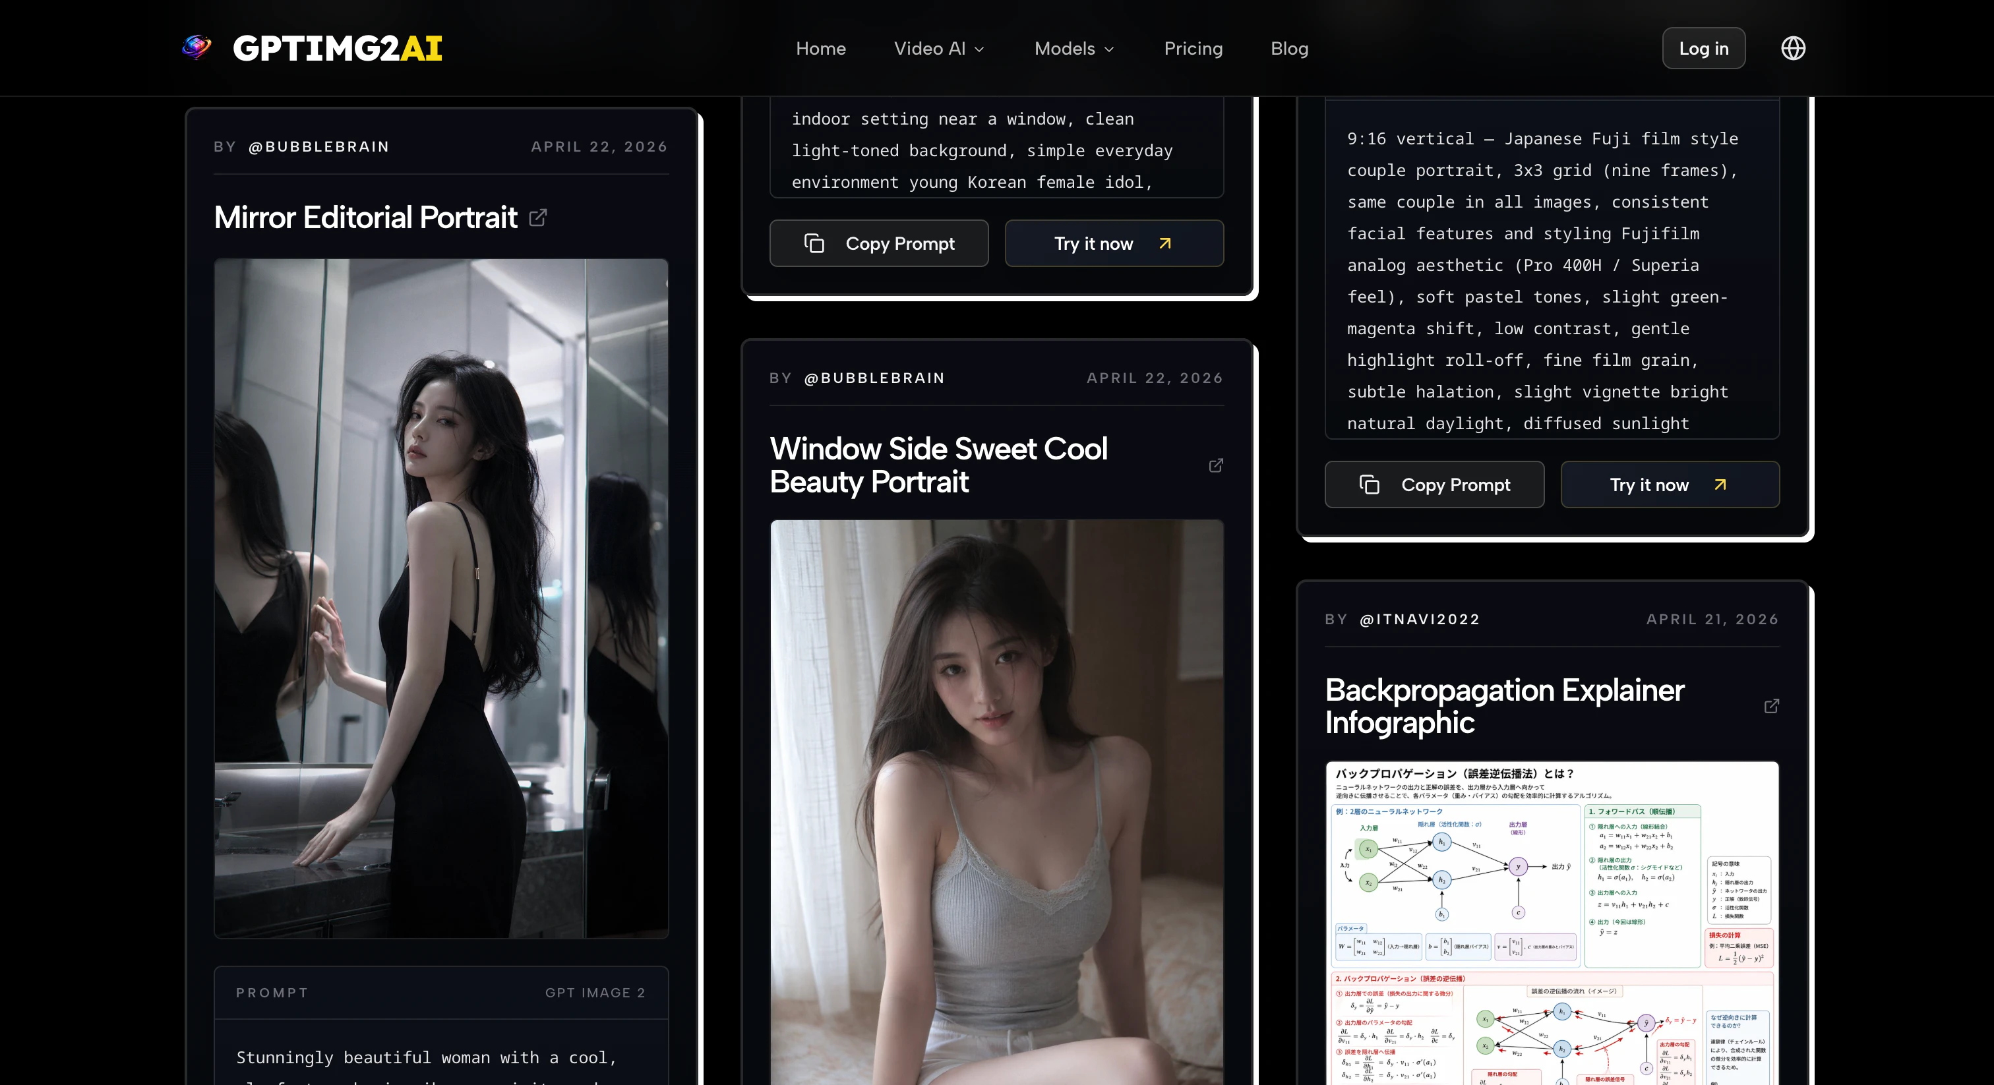Viewport: 1994px width, 1085px height.
Task: Click the Log in button
Action: point(1703,48)
